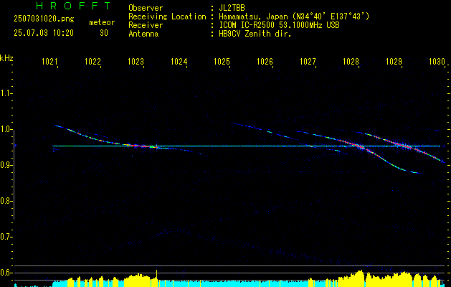Click the 1027 time axis label

click(x=308, y=62)
